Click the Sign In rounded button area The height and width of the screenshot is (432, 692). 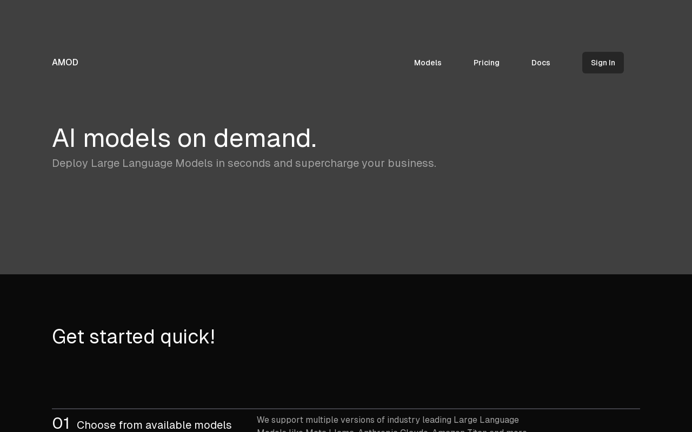603,62
